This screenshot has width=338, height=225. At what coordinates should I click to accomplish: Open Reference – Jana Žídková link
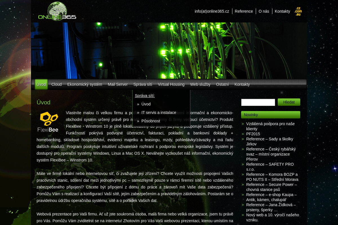[x=271, y=207]
